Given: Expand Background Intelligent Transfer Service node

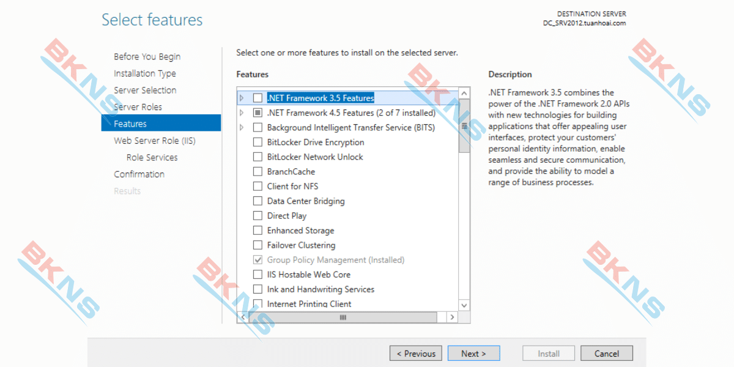Looking at the screenshot, I should pyautogui.click(x=242, y=127).
